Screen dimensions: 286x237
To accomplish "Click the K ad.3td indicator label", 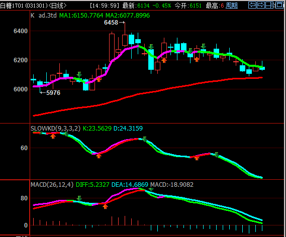I will (x=44, y=16).
